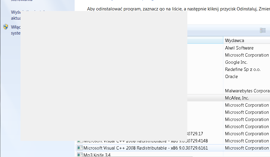Click the Redefine Sp z o.o. publisher cell
The image size is (270, 157).
(243, 69)
